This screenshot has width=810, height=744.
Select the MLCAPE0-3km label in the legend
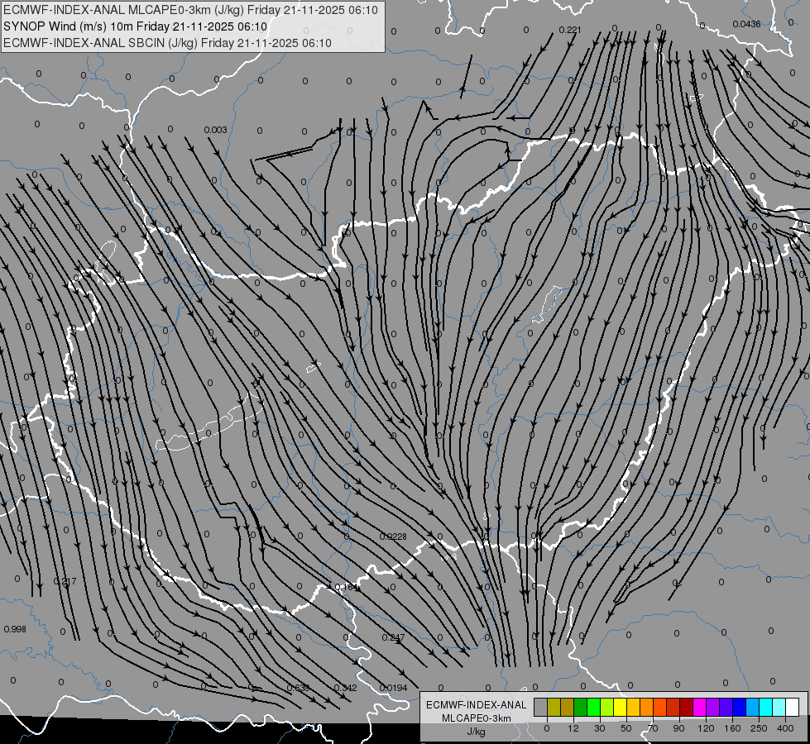(x=477, y=718)
